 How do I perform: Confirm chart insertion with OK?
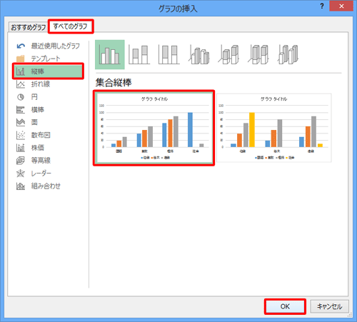(x=285, y=306)
